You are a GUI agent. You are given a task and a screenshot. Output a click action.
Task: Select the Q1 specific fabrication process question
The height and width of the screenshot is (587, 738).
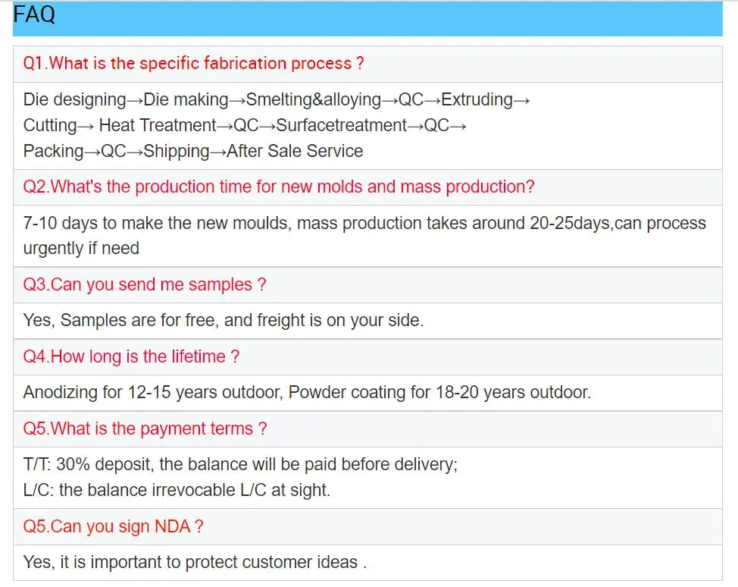[x=193, y=64]
